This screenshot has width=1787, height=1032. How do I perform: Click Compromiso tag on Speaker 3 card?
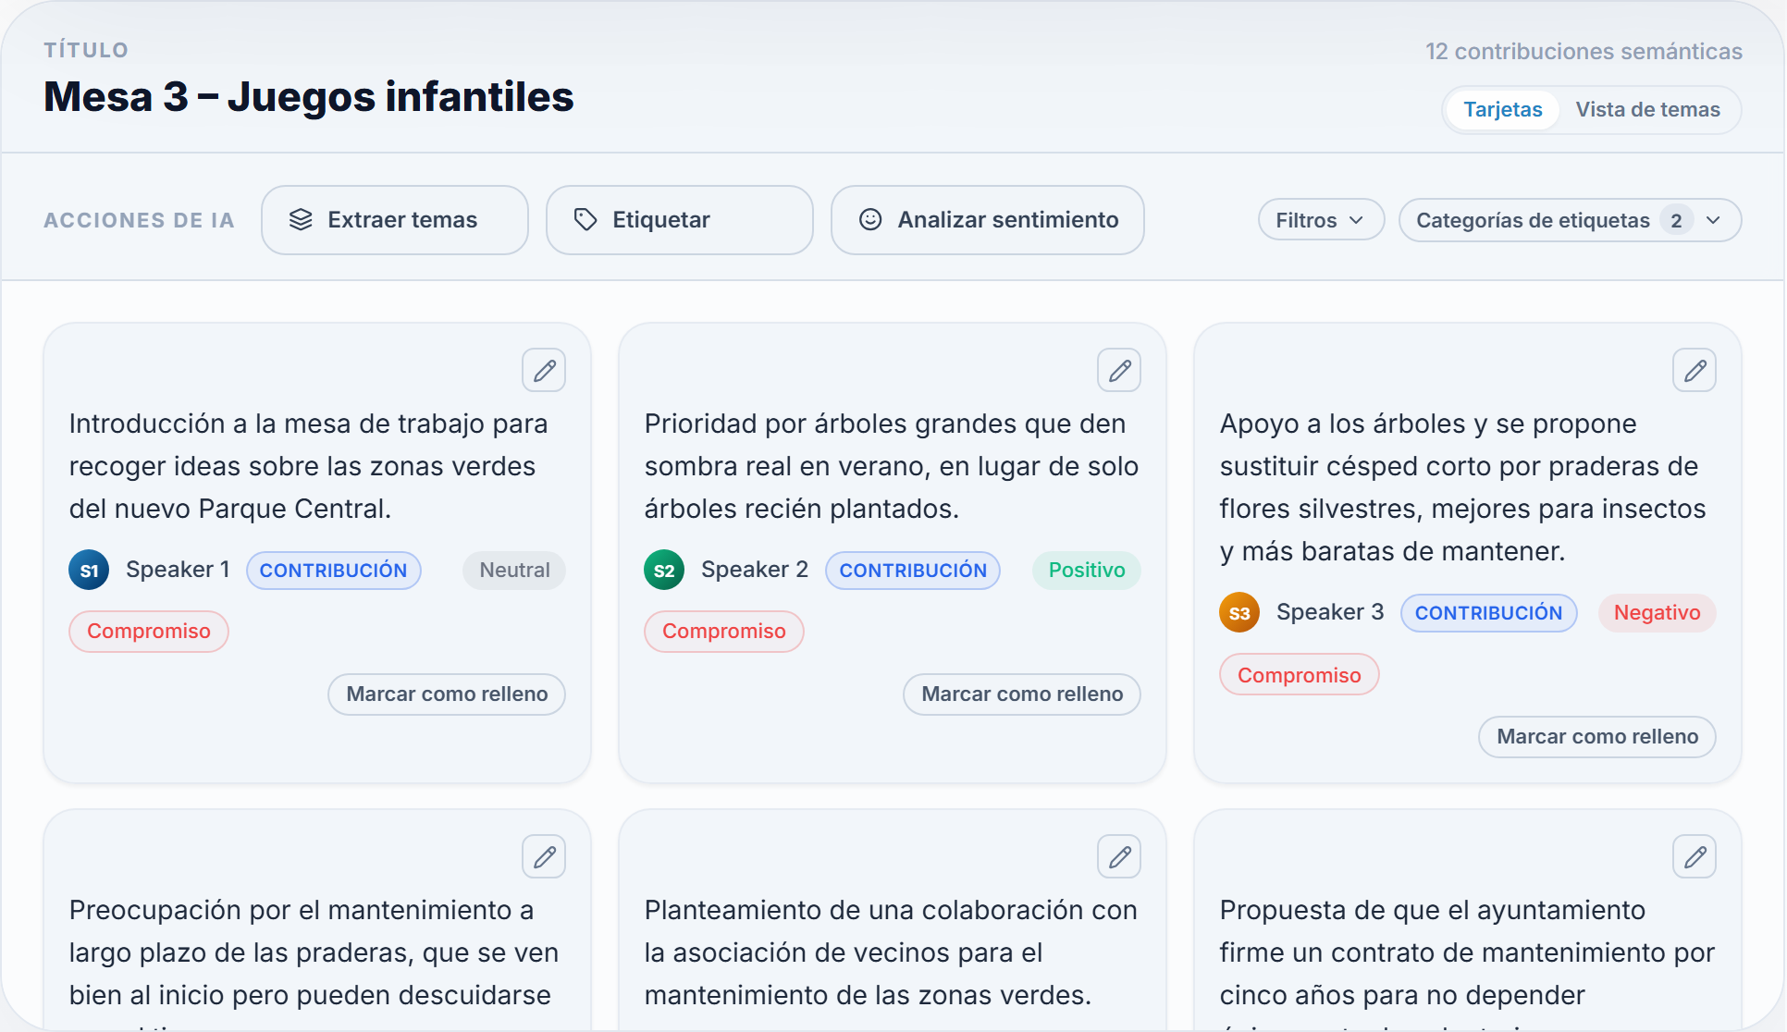[x=1300, y=675]
